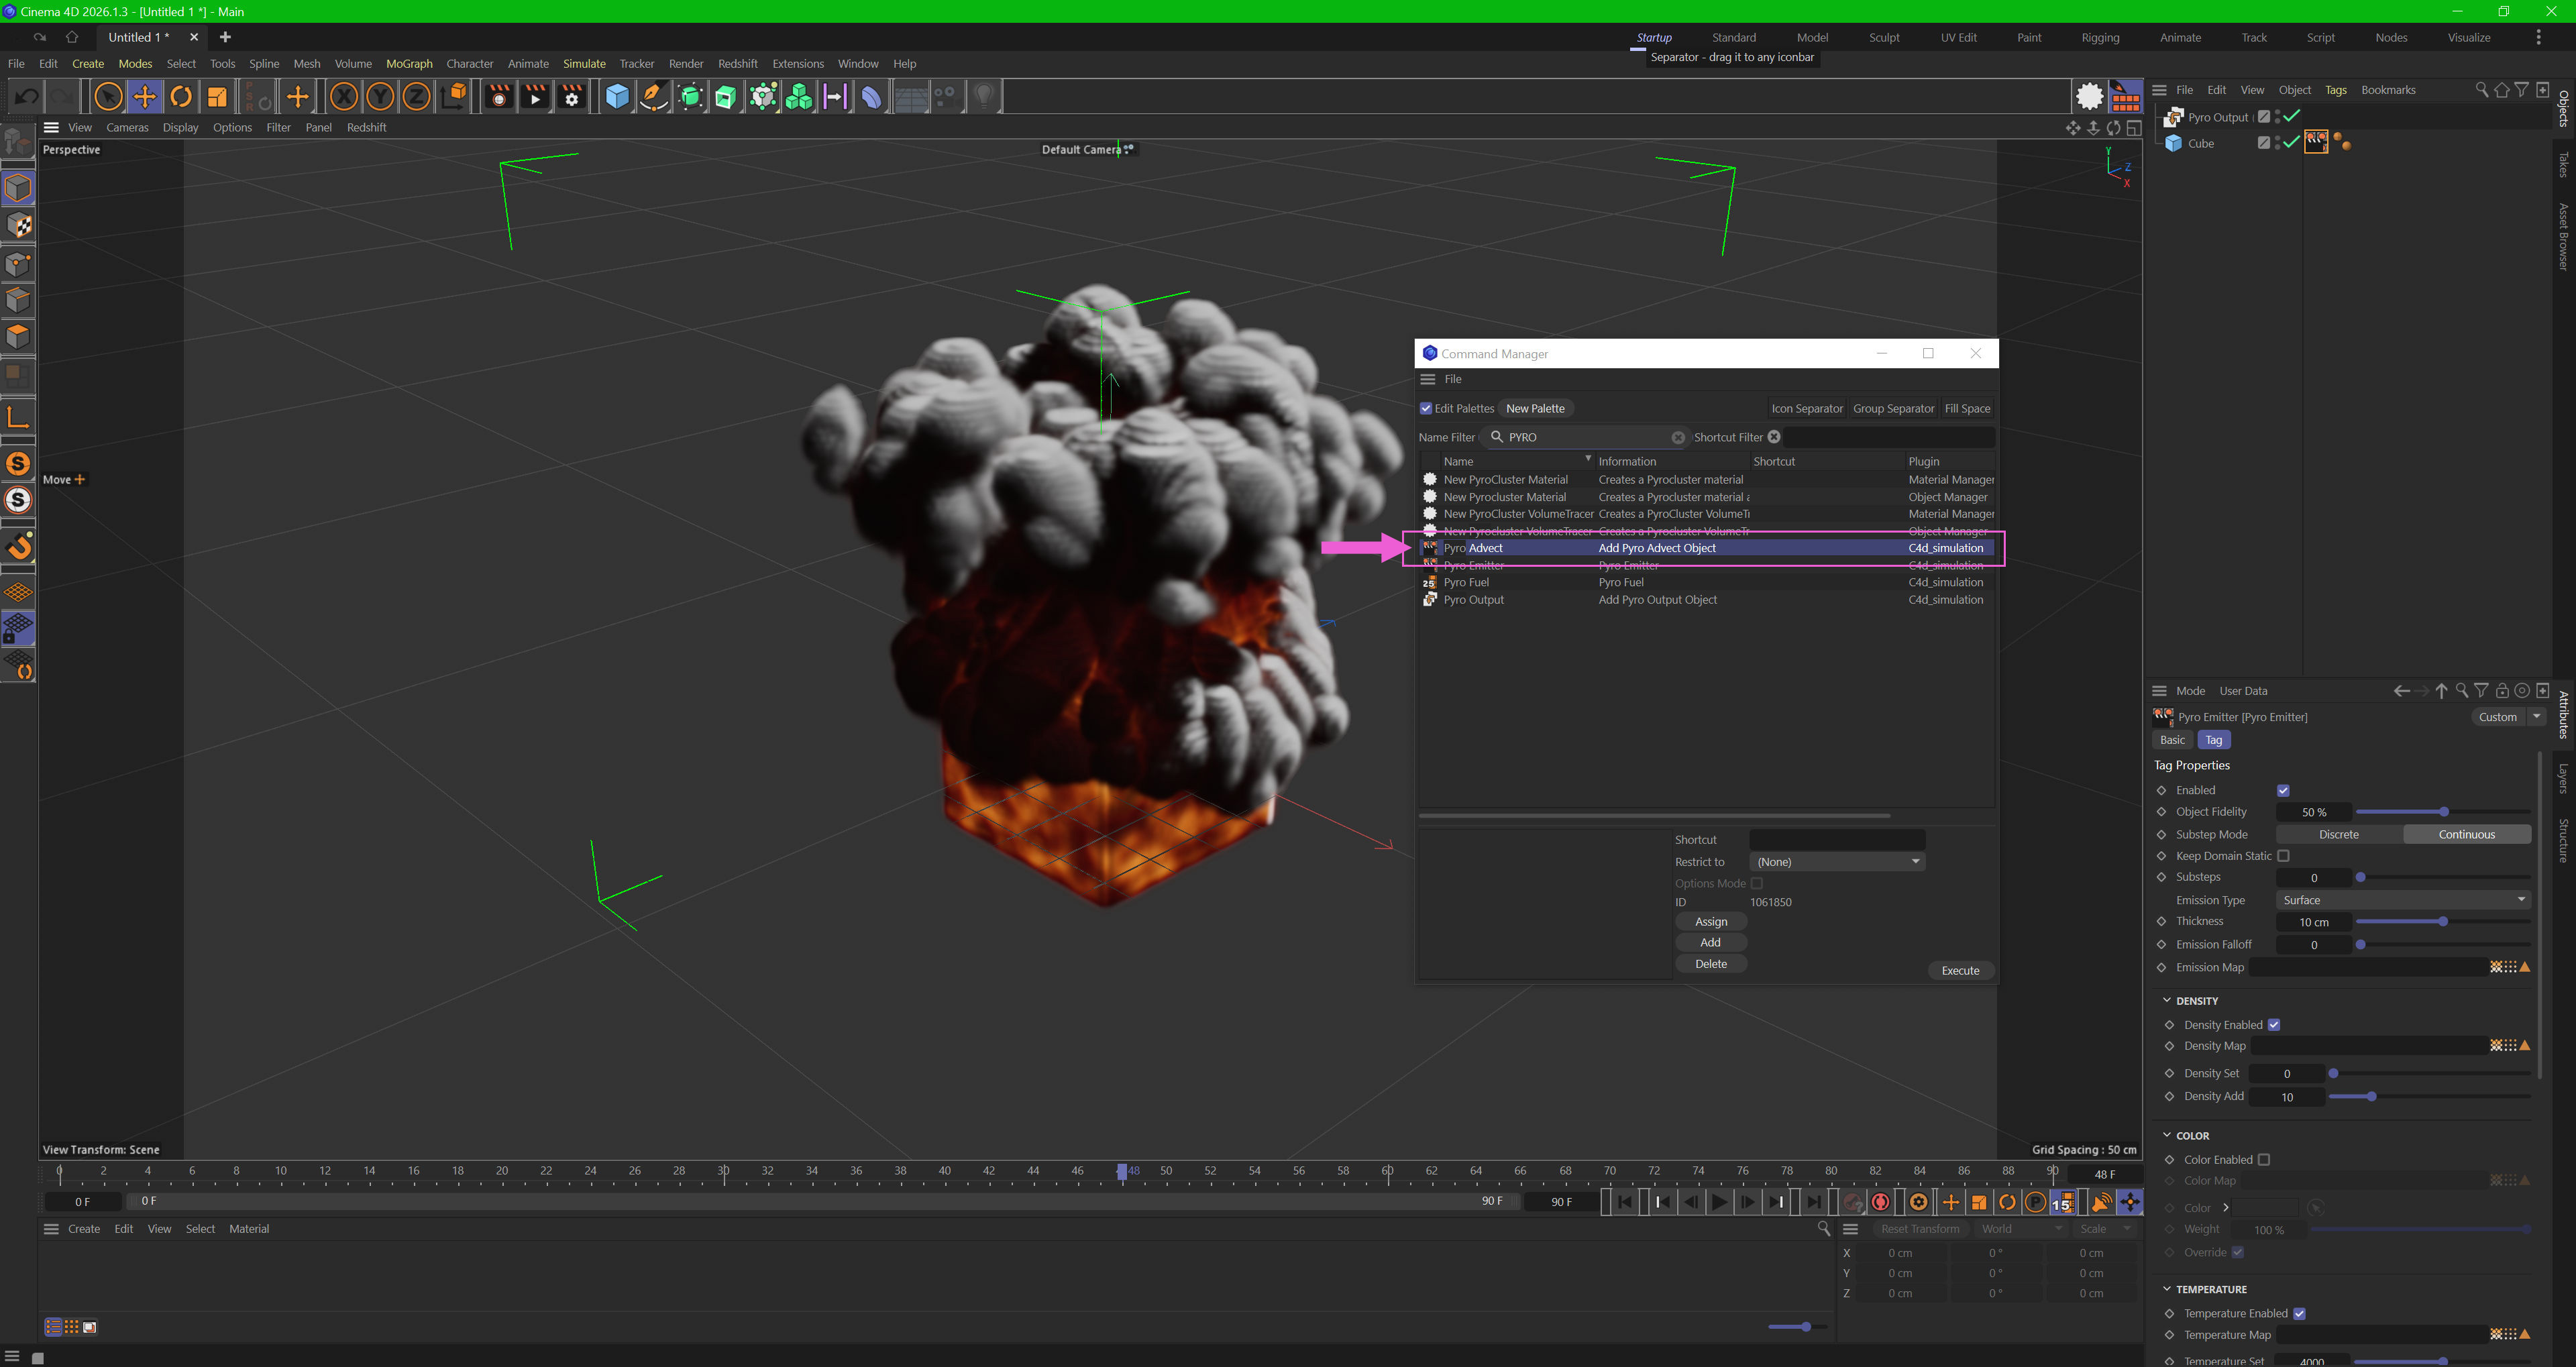Enable the Color Enabled checkbox
Image resolution: width=2576 pixels, height=1367 pixels.
click(x=2264, y=1160)
